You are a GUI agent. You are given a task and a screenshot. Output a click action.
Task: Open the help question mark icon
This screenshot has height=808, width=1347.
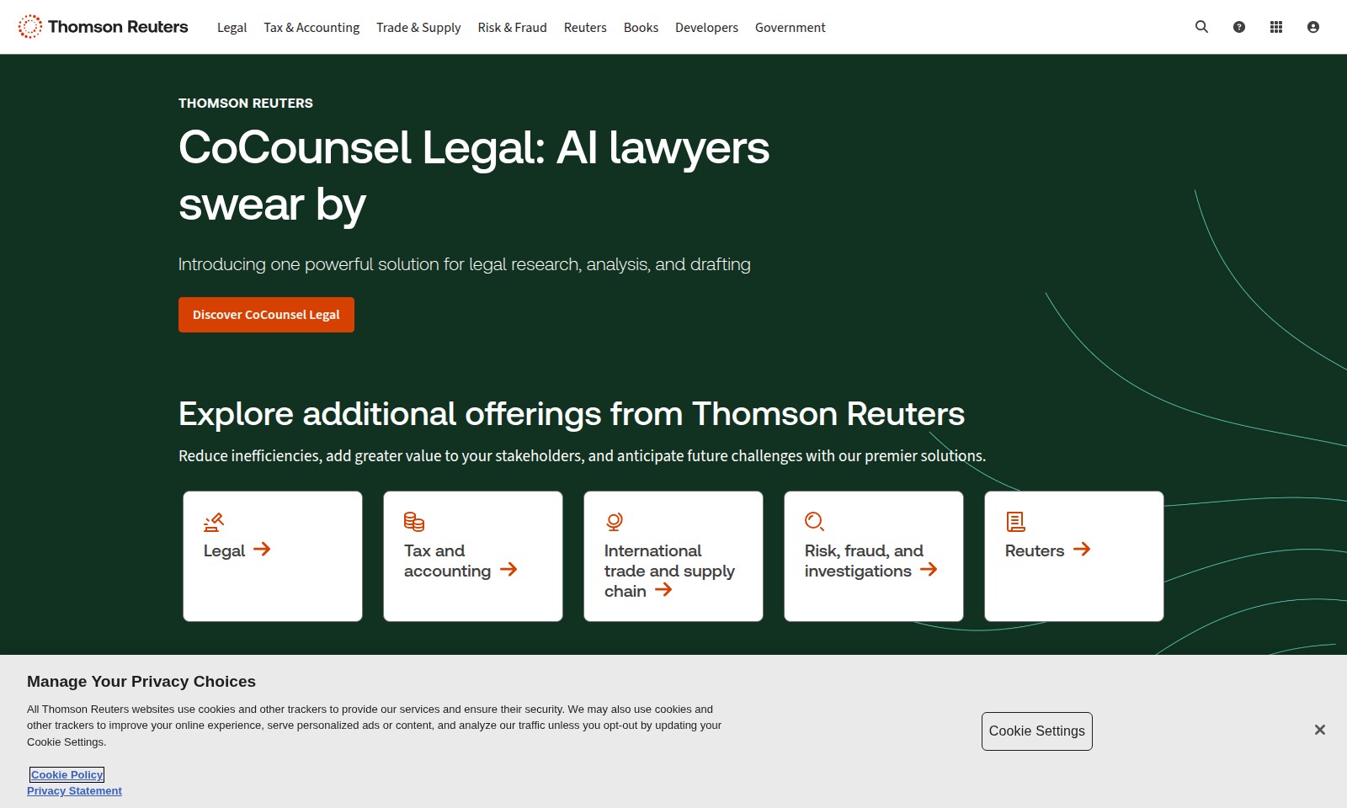point(1238,27)
